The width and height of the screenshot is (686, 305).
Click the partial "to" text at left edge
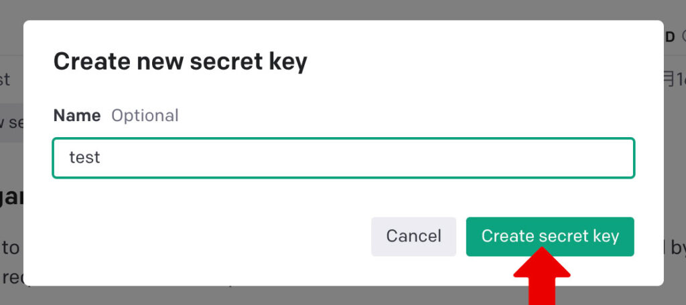coord(10,248)
